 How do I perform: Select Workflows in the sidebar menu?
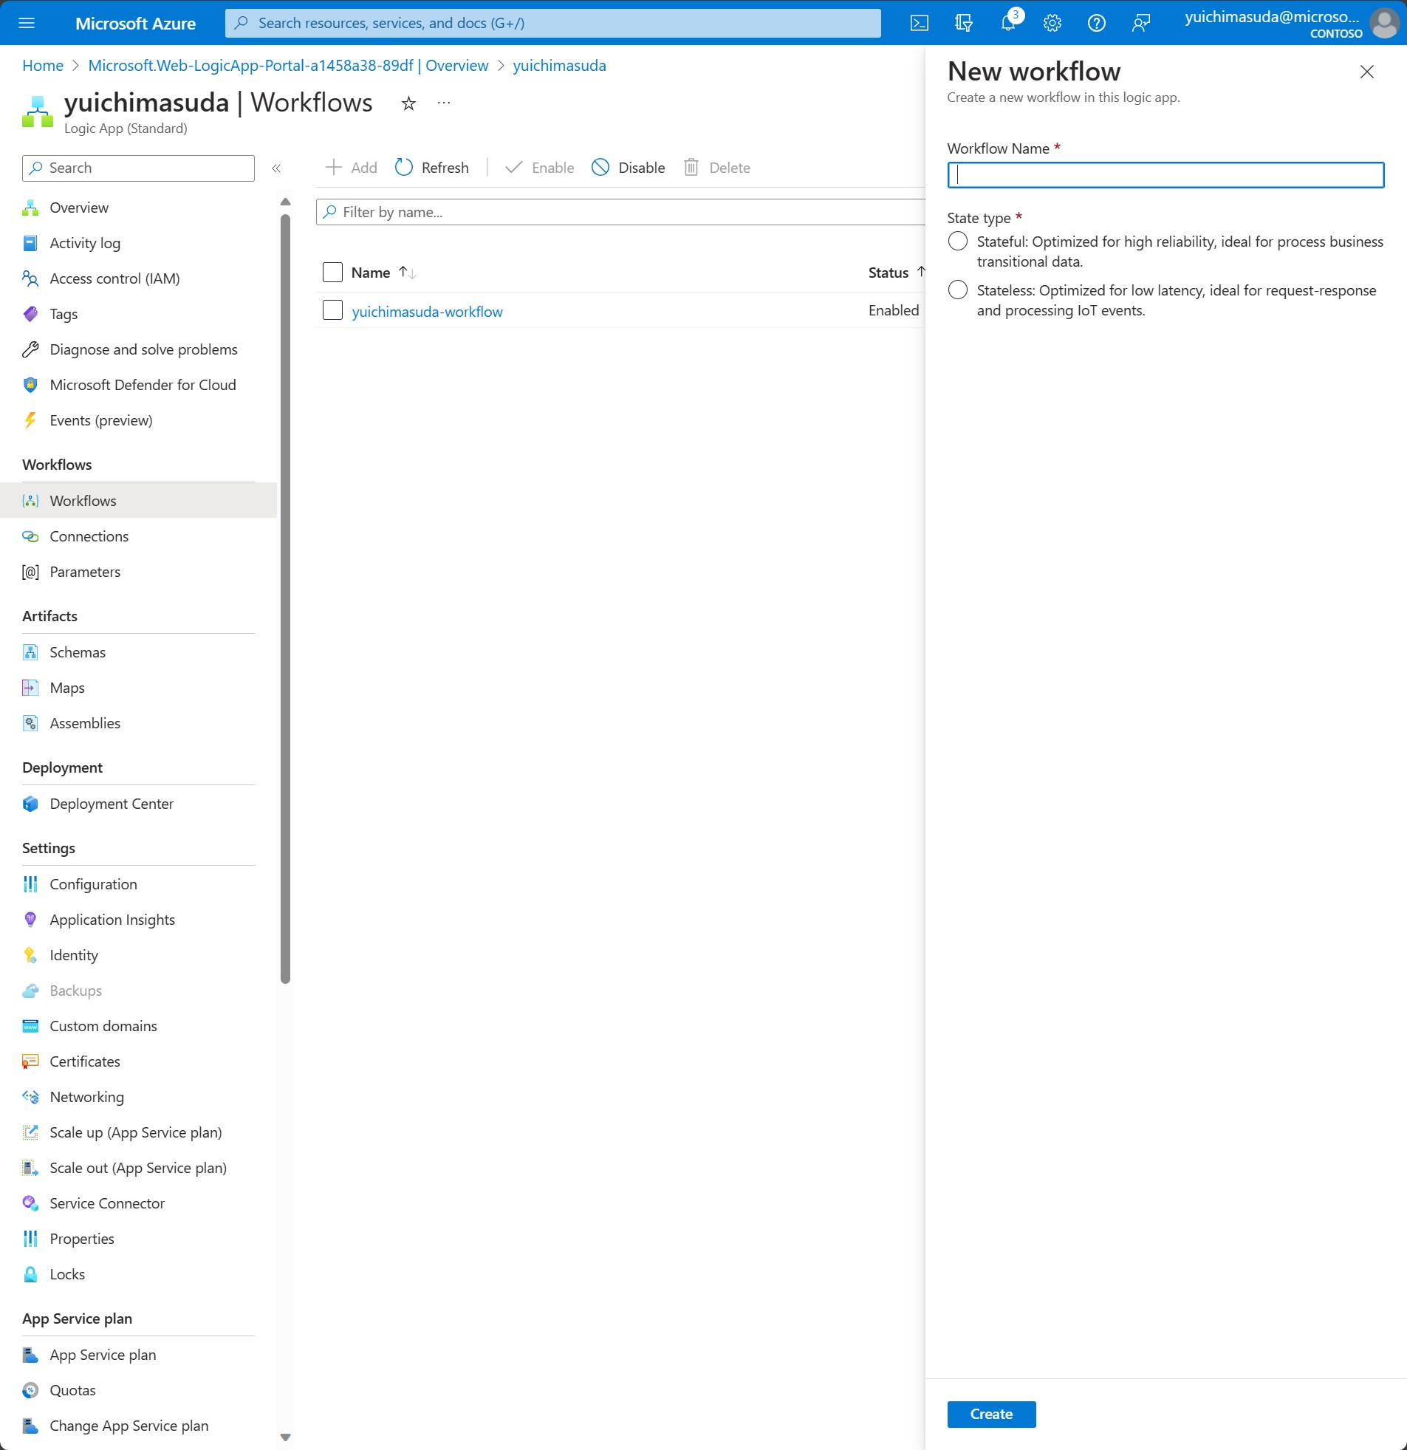83,500
